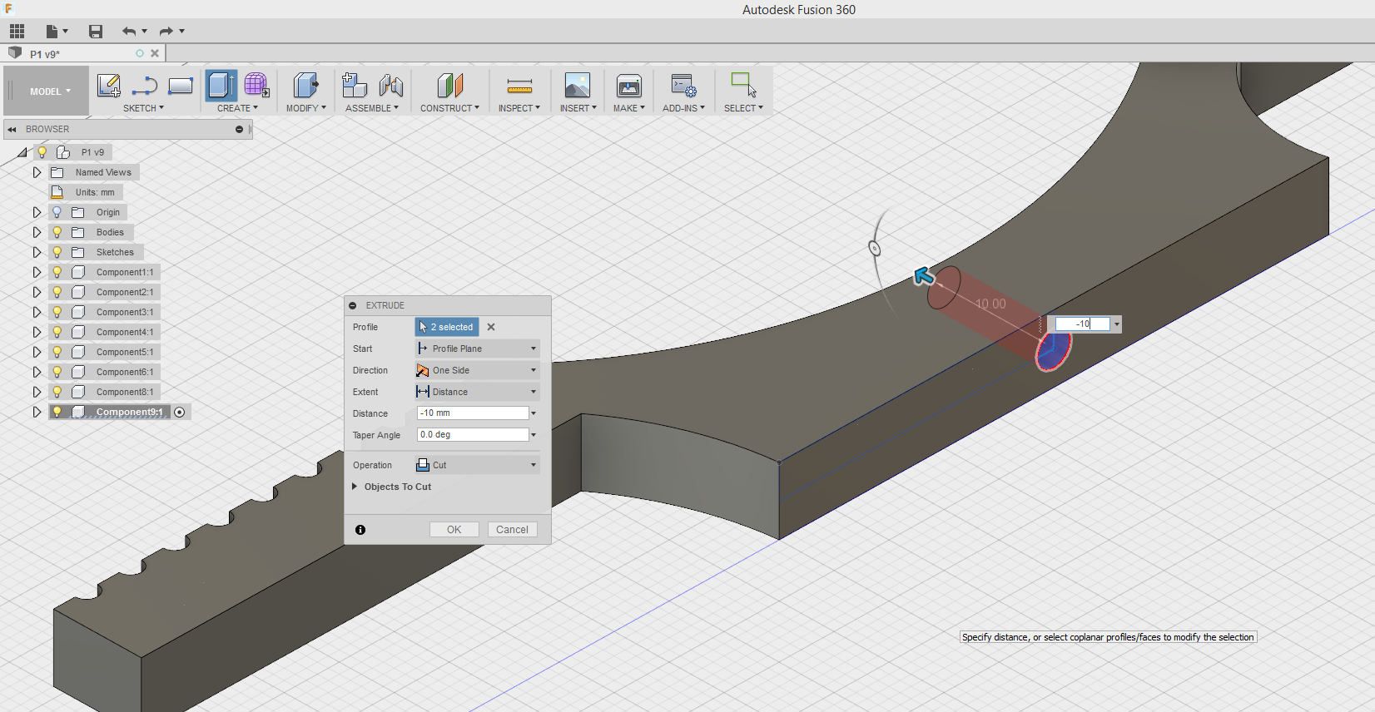
Task: Click the taper angle manipulator handle
Action: click(x=875, y=248)
